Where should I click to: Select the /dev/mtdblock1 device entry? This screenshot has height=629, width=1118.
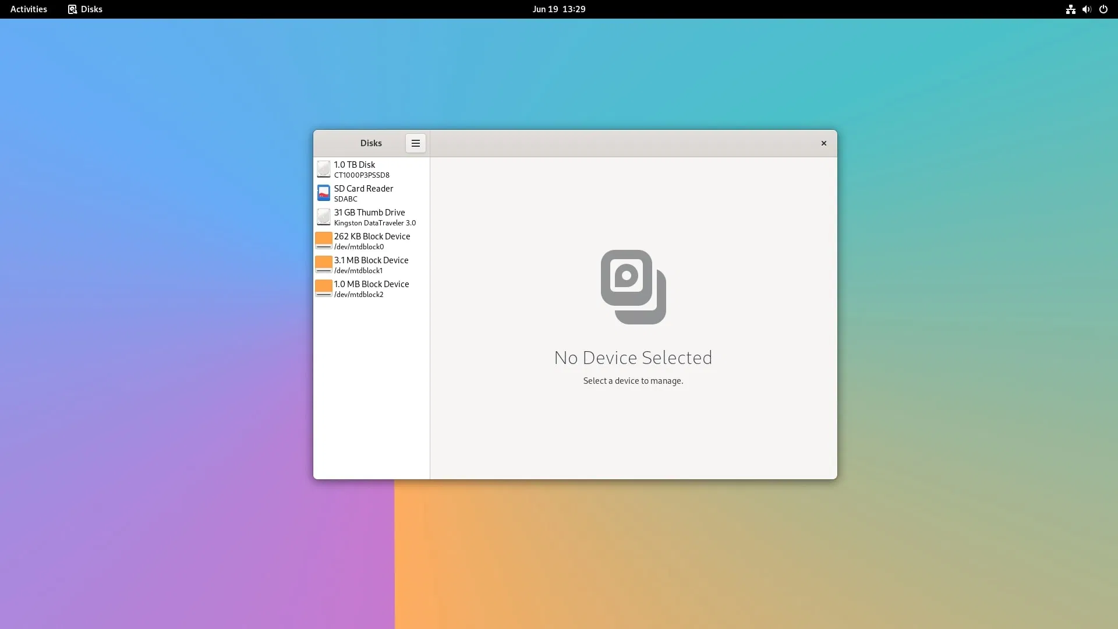click(x=358, y=271)
